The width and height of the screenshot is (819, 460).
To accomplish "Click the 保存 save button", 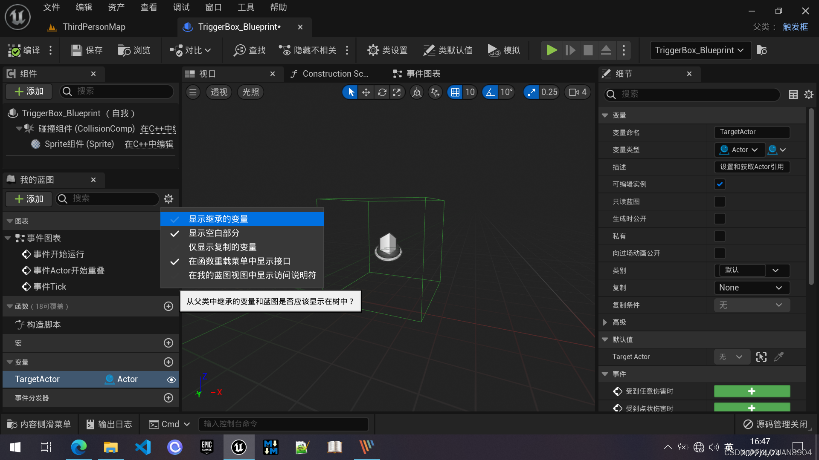I will (87, 50).
